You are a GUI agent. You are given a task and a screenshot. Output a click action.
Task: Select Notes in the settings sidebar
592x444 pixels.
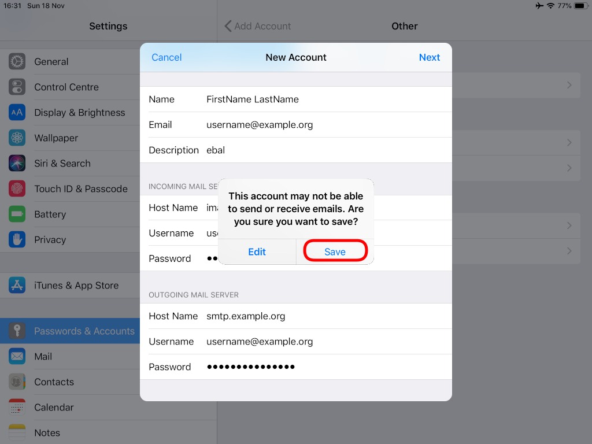pos(47,432)
